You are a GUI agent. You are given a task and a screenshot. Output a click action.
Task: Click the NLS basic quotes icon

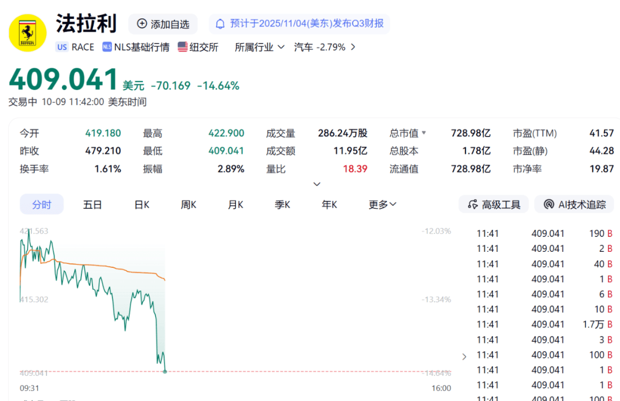(x=107, y=47)
